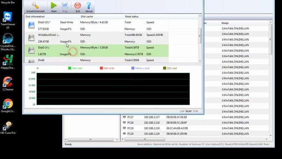
Task: Select the Disk3 (D:) drive icon
Action: pos(31,25)
